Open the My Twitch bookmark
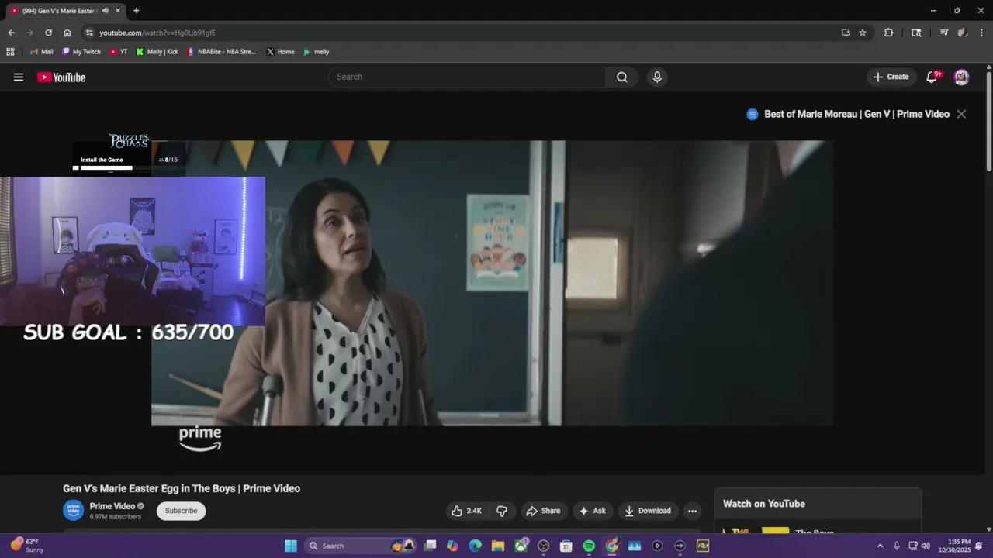This screenshot has height=558, width=993. pyautogui.click(x=81, y=52)
